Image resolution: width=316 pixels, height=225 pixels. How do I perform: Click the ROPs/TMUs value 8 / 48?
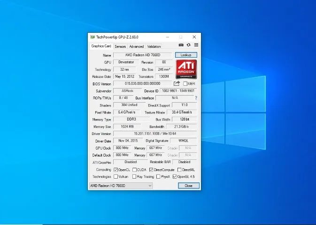(123, 98)
